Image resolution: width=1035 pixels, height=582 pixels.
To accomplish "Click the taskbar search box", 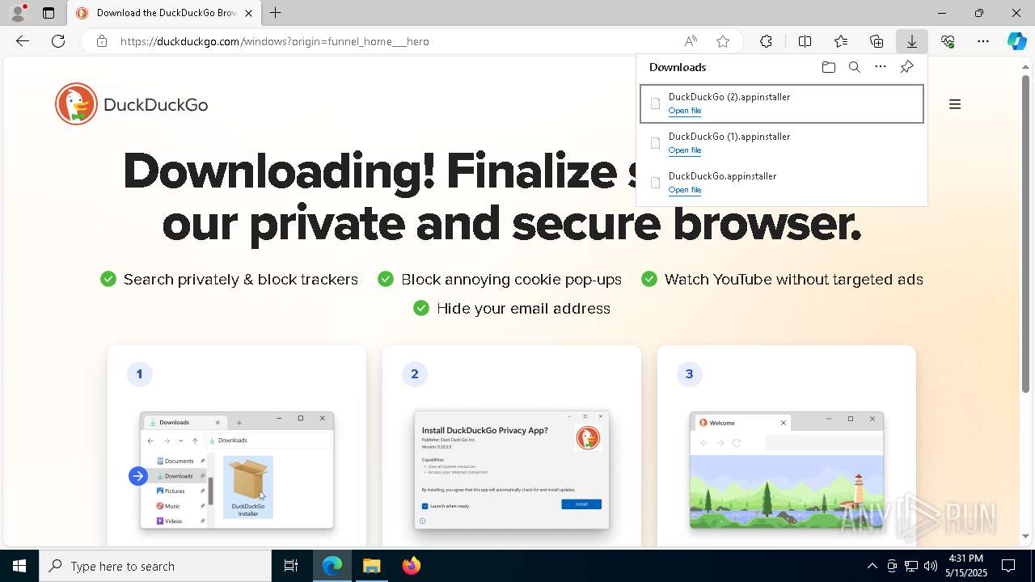I will point(155,566).
